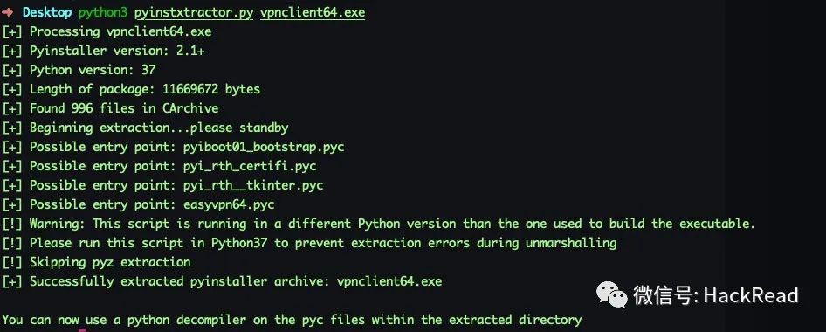Click the warning about different Python version
Screen dimensions: 826x332
pyautogui.click(x=379, y=224)
